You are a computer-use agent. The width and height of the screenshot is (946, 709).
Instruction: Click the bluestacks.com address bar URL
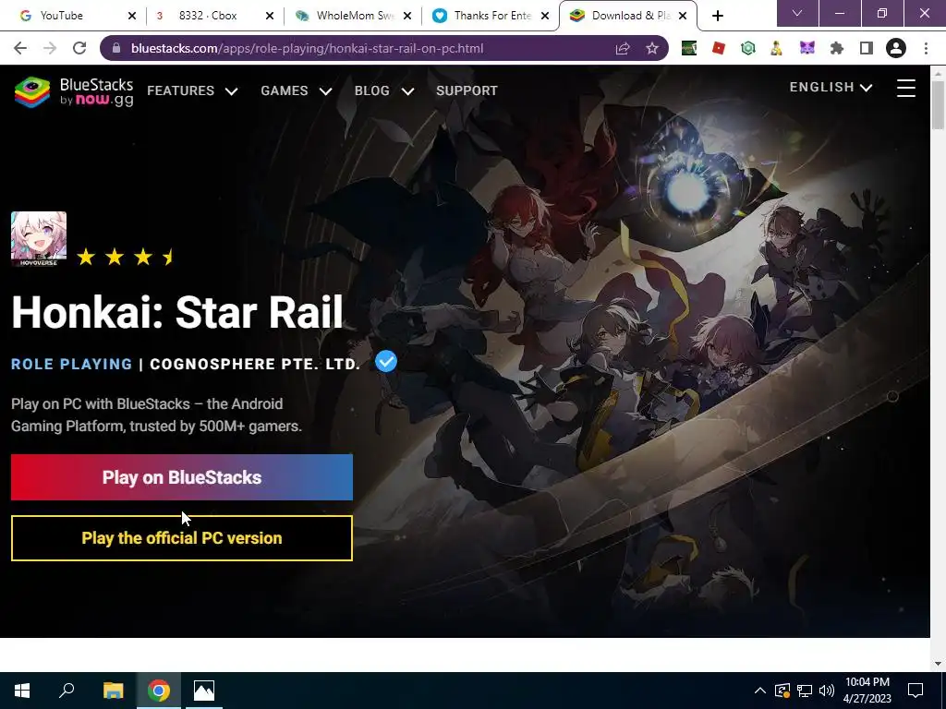point(307,48)
